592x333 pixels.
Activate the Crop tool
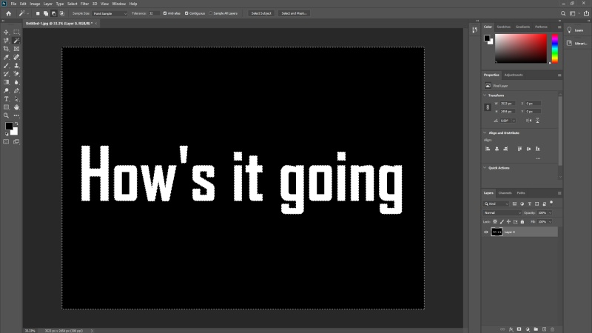point(6,49)
